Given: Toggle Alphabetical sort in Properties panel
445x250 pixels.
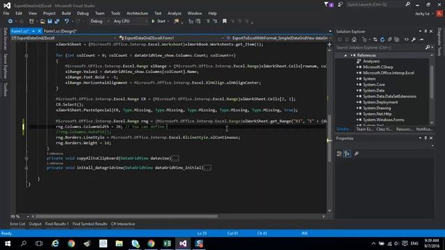Looking at the screenshot, I should point(347,153).
